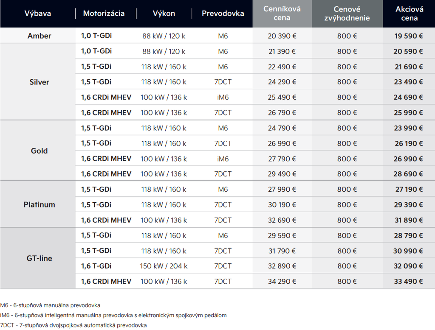Select the GT-line trim level cell
Viewport: 435px width, 330px height.
(x=39, y=258)
